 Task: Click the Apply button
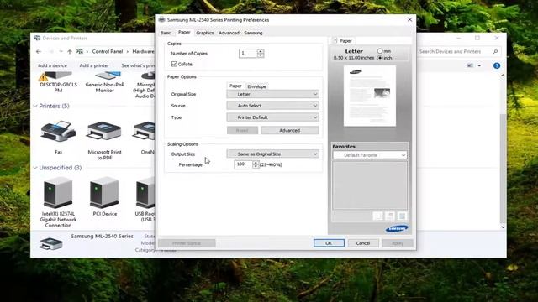(398, 243)
